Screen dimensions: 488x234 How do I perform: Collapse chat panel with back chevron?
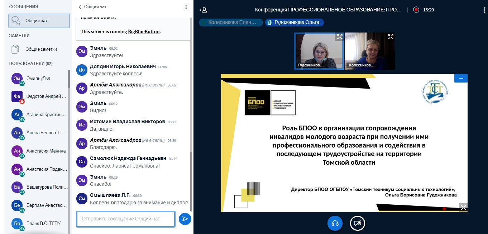point(80,7)
